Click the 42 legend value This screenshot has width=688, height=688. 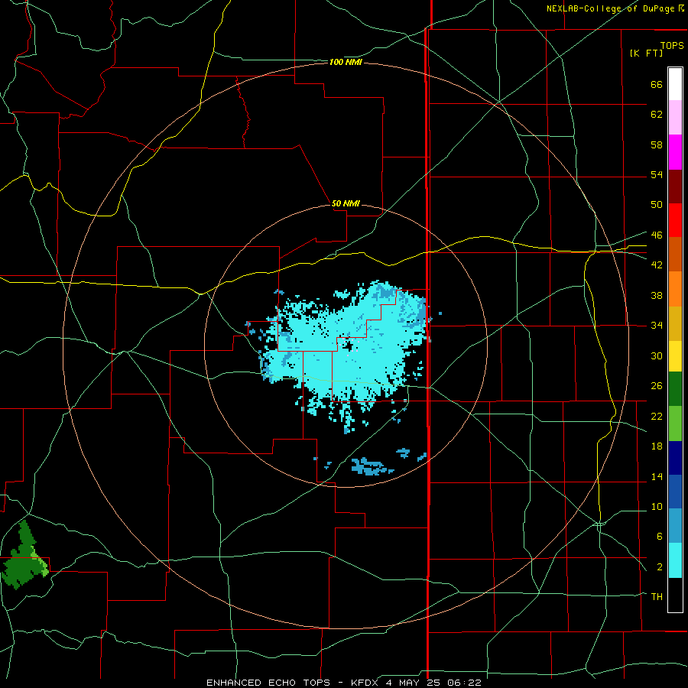pyautogui.click(x=657, y=265)
